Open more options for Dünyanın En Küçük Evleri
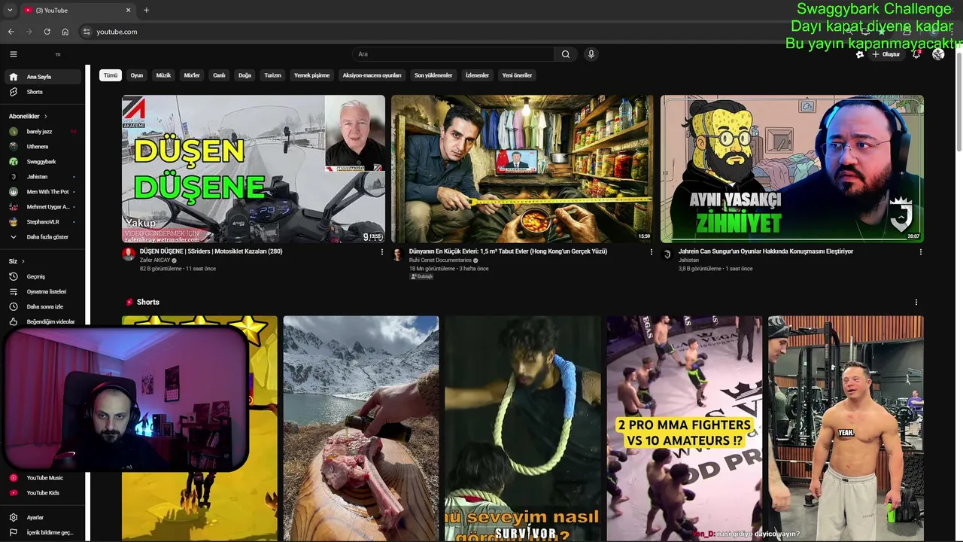Viewport: 963px width, 542px height. point(652,252)
